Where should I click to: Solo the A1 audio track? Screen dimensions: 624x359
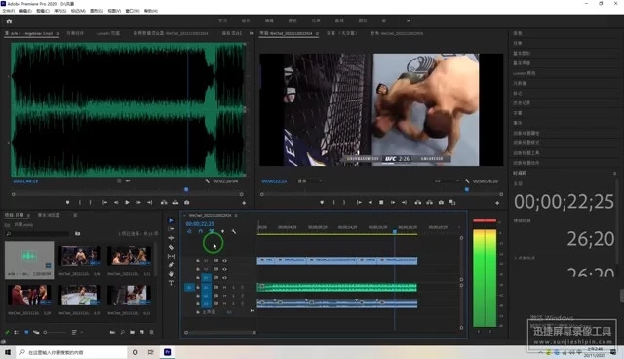click(x=233, y=287)
